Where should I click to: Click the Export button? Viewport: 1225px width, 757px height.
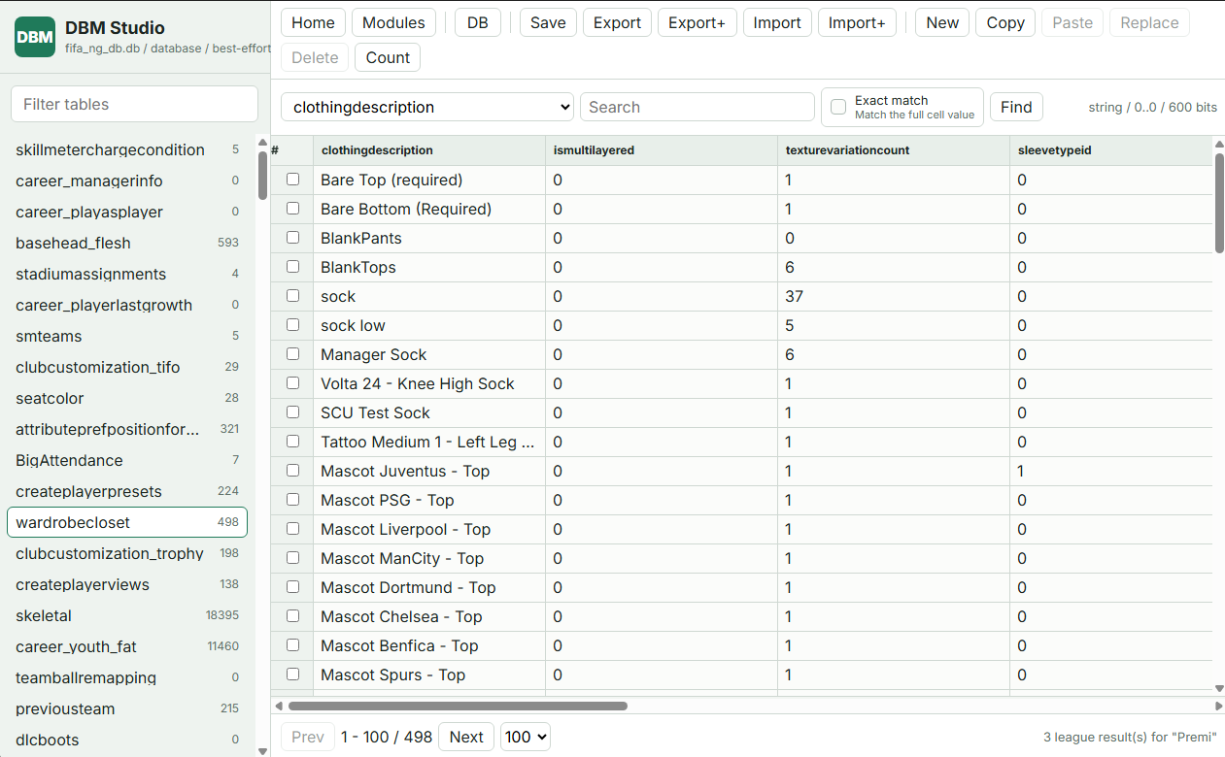pos(617,22)
